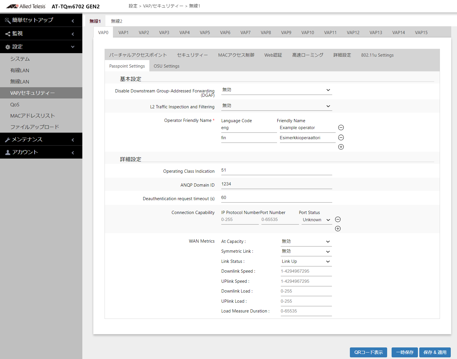This screenshot has height=359, width=457.
Task: Open Link Status dropdown
Action: point(306,261)
